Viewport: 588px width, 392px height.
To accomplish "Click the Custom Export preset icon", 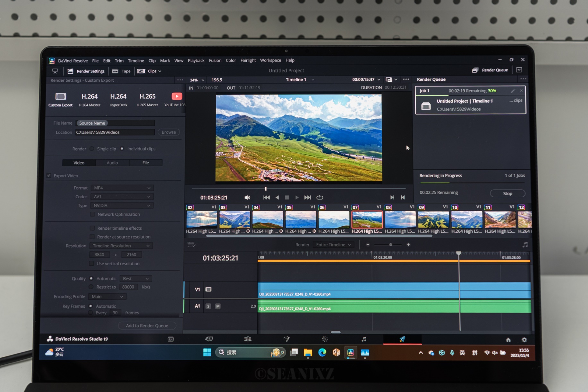I will pos(61,97).
